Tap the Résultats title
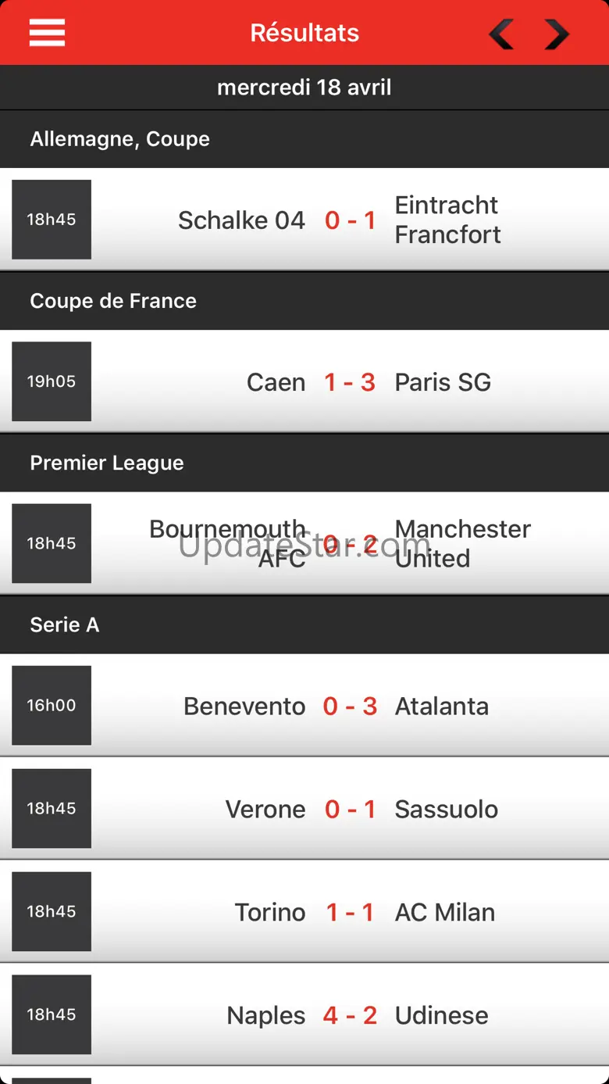 304,33
